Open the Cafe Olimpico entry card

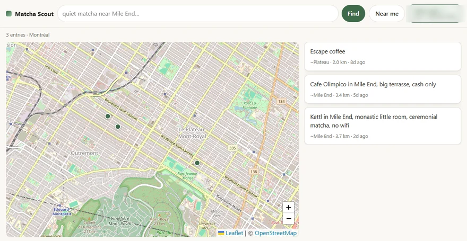[383, 89]
